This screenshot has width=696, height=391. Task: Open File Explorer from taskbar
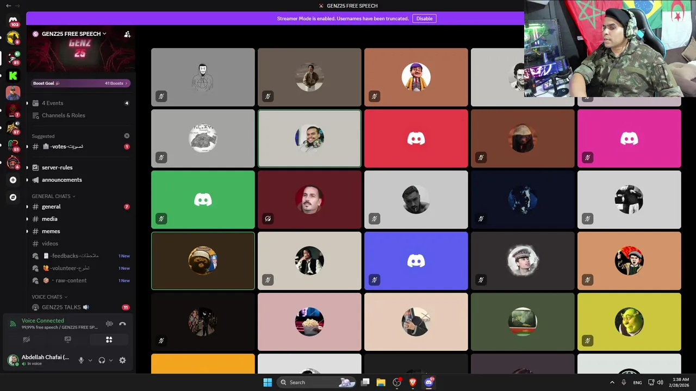coord(381,382)
